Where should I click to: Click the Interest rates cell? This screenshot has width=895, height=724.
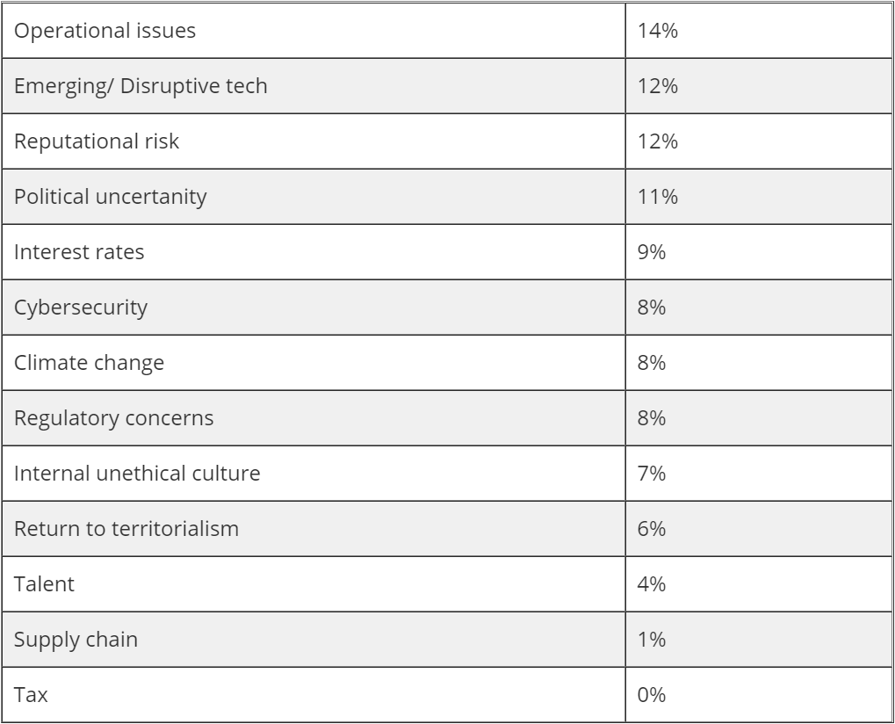(x=79, y=252)
